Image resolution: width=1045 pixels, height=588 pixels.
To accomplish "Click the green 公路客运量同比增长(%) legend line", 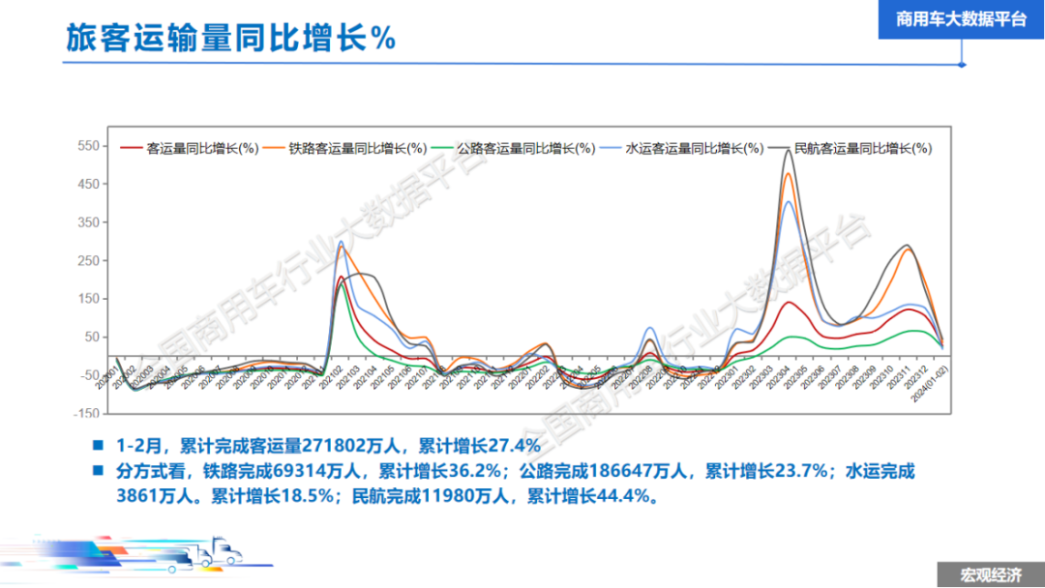I will pyautogui.click(x=442, y=148).
